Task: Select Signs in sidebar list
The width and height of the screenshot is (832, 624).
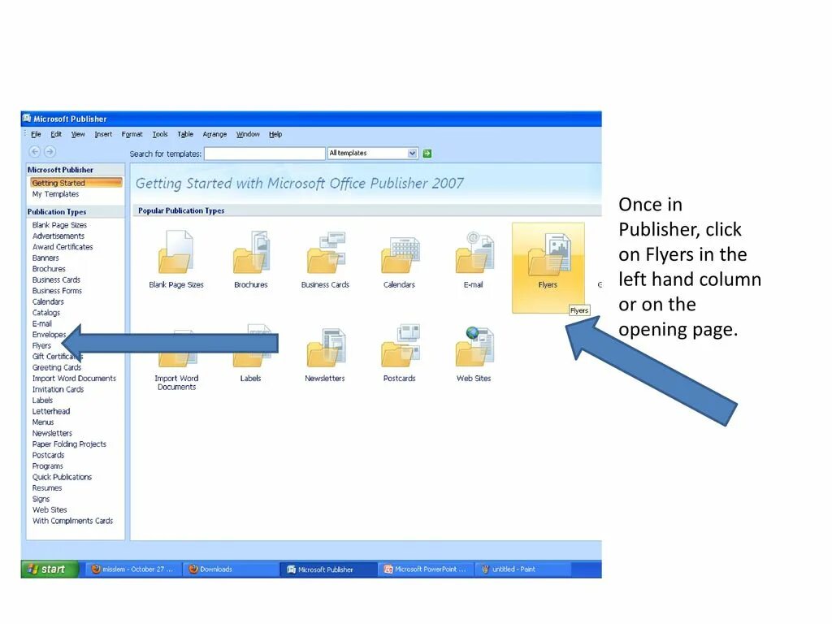Action: [41, 499]
